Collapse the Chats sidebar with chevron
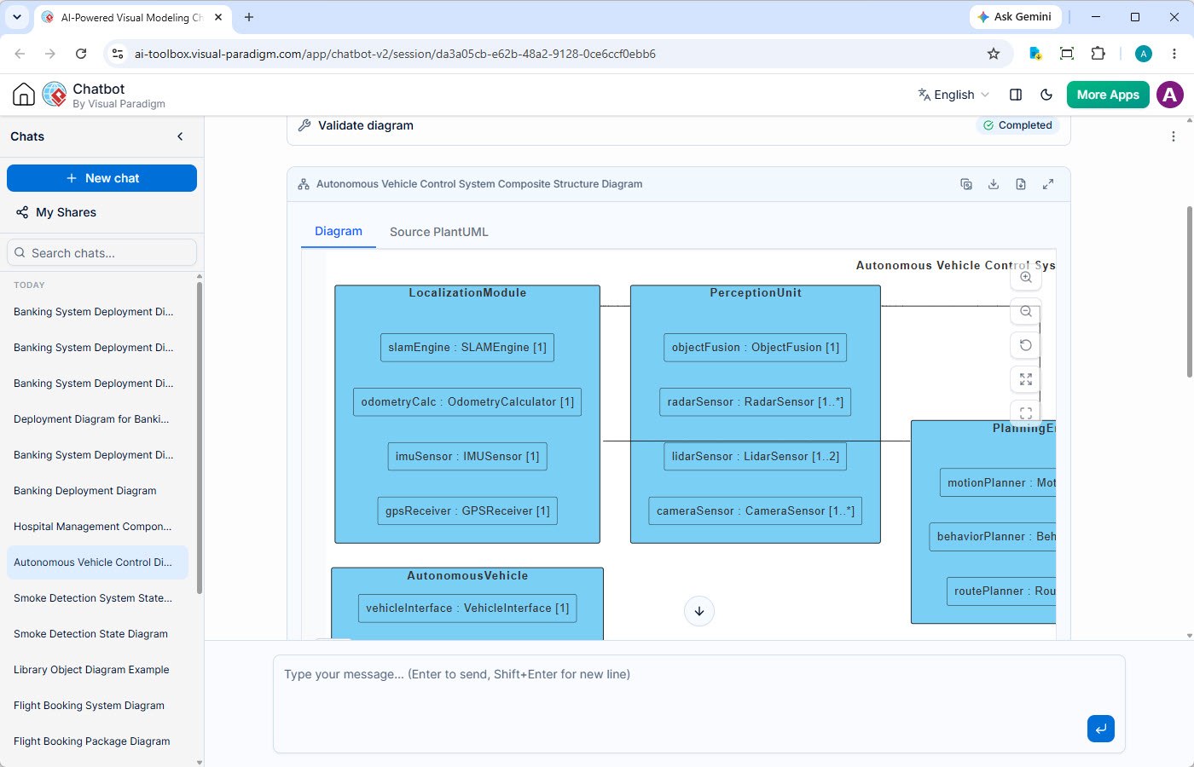Image resolution: width=1194 pixels, height=767 pixels. pyautogui.click(x=180, y=136)
